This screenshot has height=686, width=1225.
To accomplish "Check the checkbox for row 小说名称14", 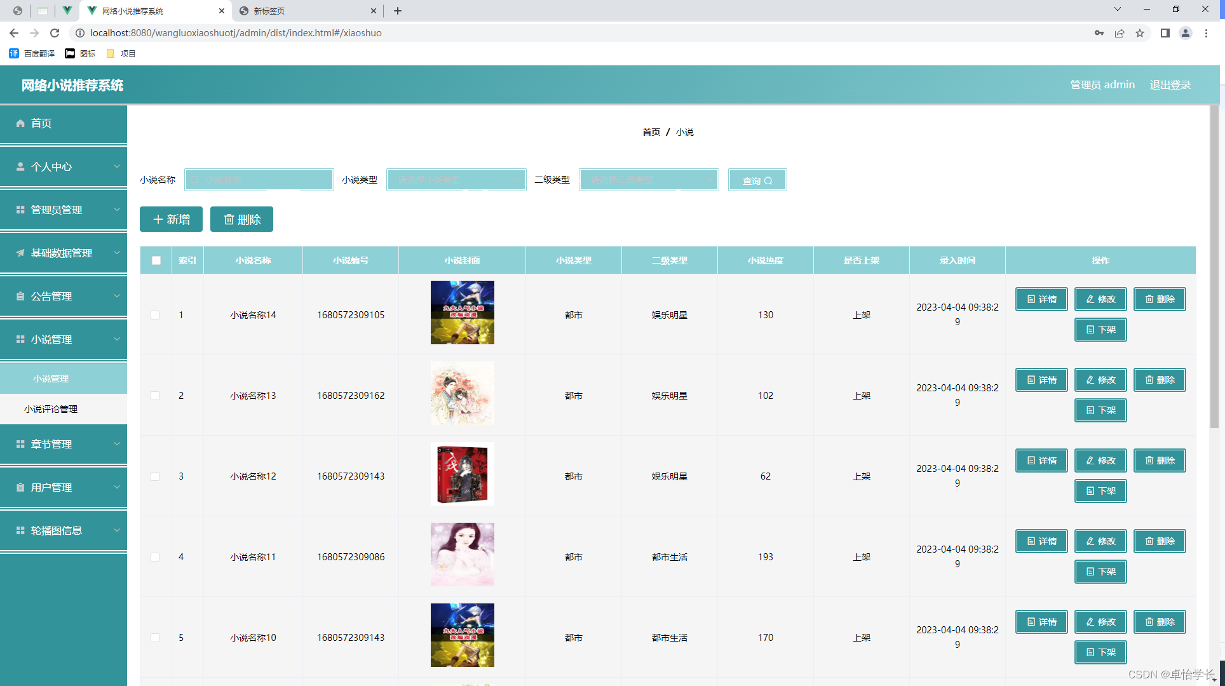I will coord(155,315).
